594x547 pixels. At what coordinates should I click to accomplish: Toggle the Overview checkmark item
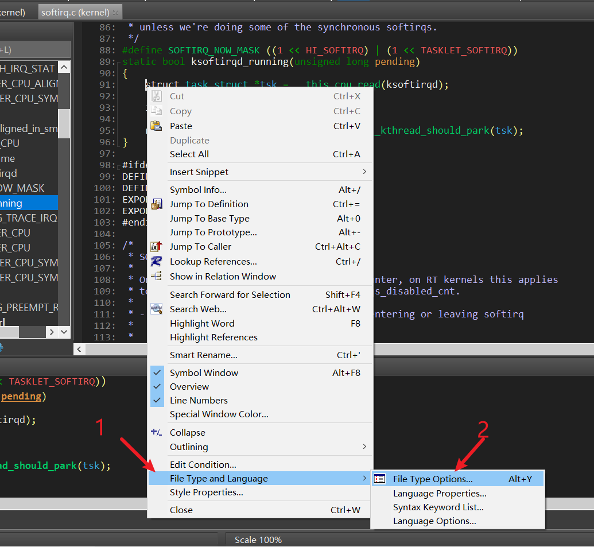pos(157,386)
